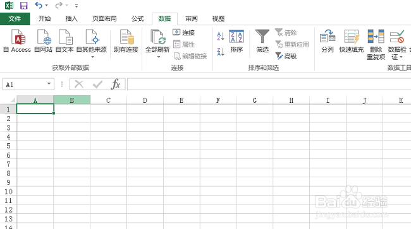This screenshot has height=229, width=411.
Task: Sort ascending A to Z
Action: [221, 37]
